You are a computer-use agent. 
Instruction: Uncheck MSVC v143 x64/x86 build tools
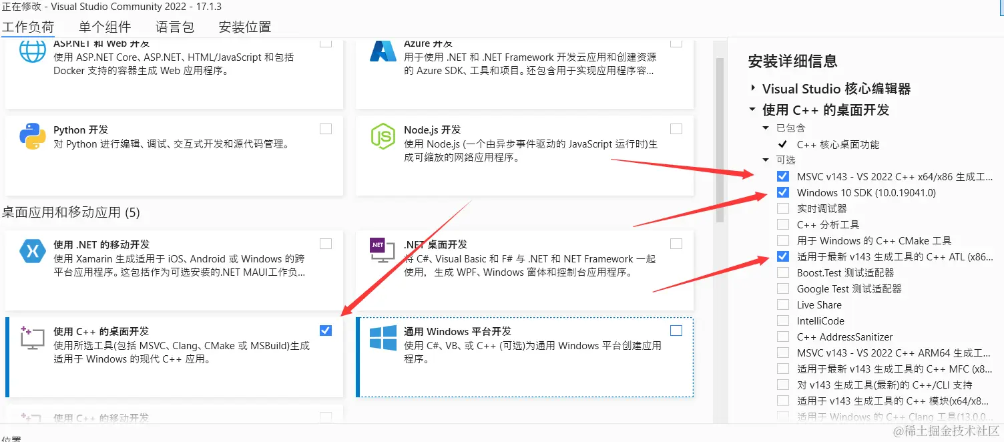point(783,176)
